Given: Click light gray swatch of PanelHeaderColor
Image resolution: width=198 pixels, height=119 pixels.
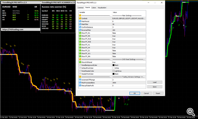Looking at the screenshot, I should [x=114, y=71].
